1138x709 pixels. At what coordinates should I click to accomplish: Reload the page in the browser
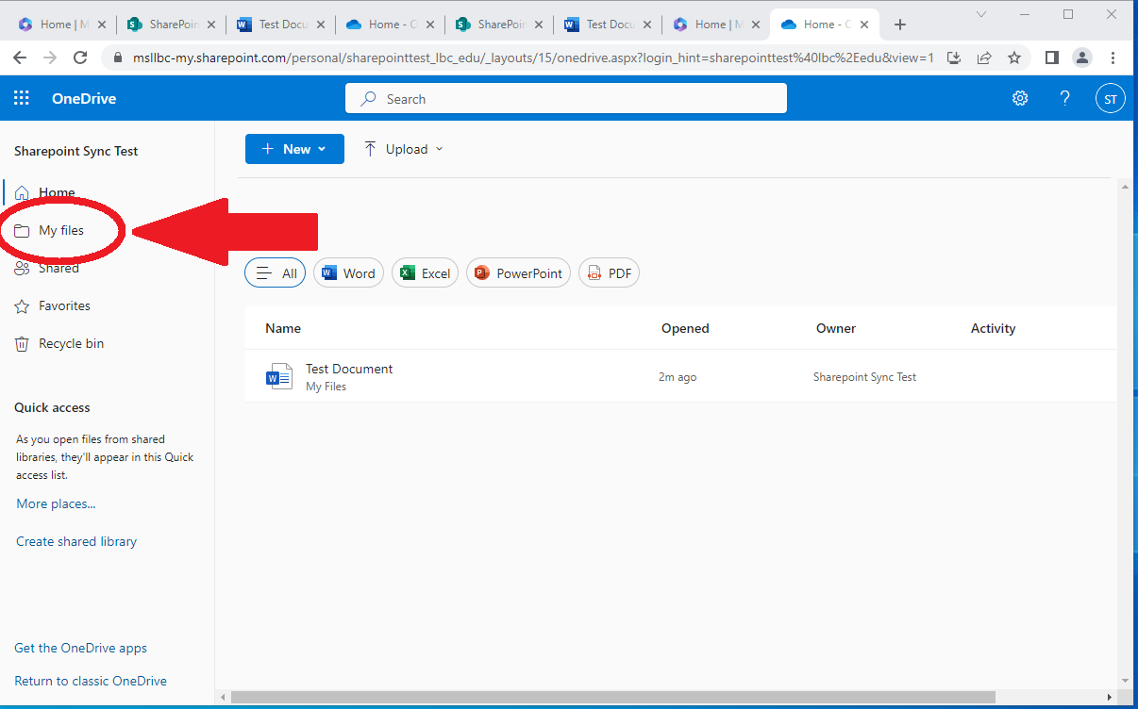click(x=80, y=58)
